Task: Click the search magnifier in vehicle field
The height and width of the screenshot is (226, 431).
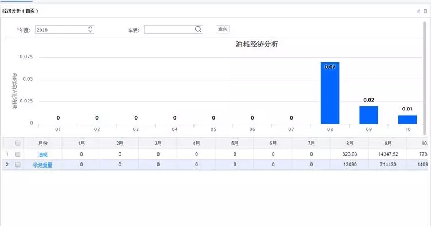Action: tap(198, 29)
